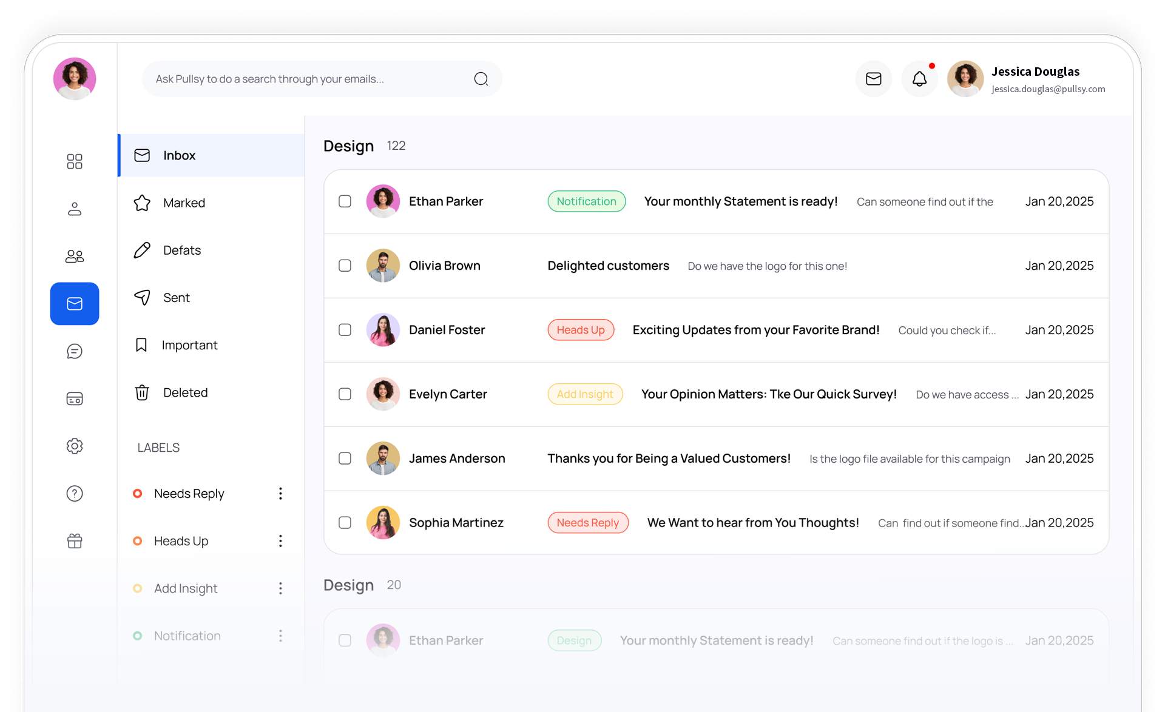
Task: Tick the checkbox beside Sophia Martinez's message
Action: [345, 522]
